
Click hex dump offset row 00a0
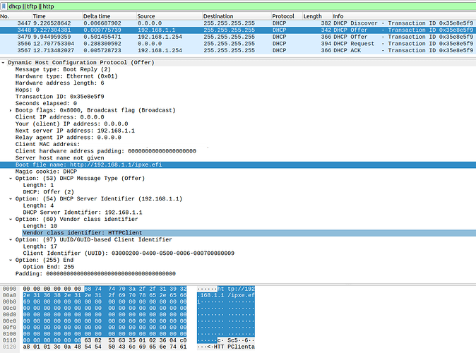(9, 295)
